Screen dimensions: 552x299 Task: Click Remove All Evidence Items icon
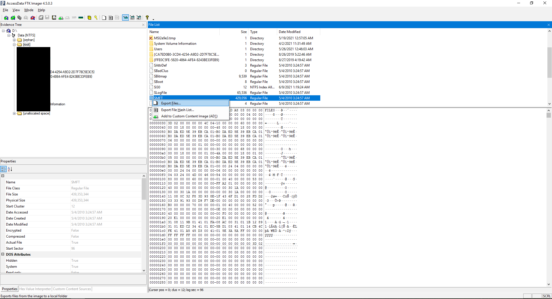click(33, 18)
